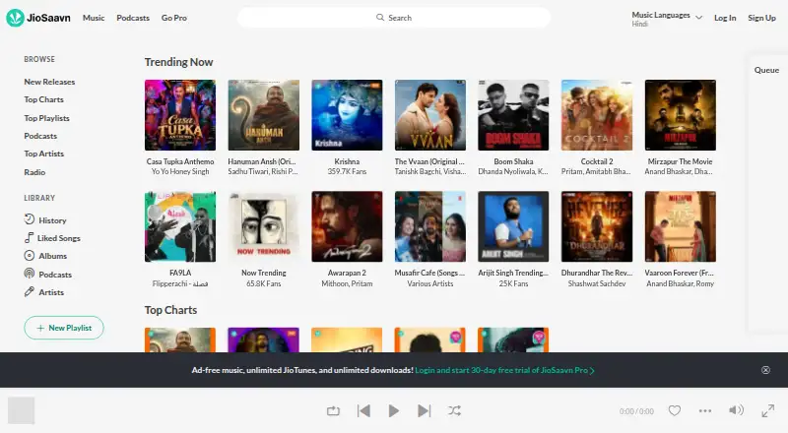Open the Boom Shaka cover

click(x=513, y=115)
